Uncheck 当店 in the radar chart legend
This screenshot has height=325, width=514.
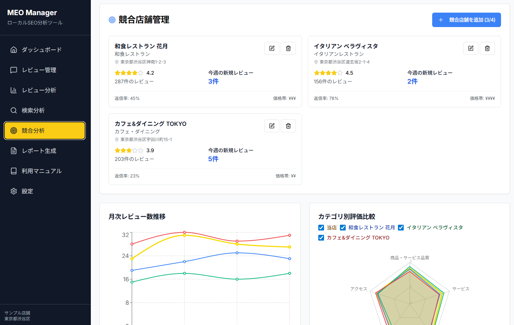click(x=321, y=228)
